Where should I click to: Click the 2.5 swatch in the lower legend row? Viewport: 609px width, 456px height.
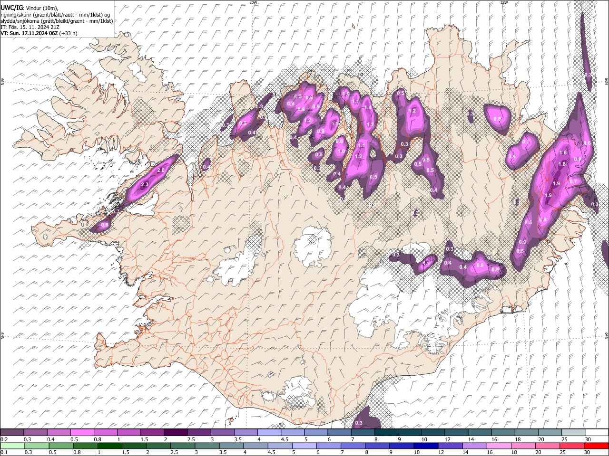point(183,446)
